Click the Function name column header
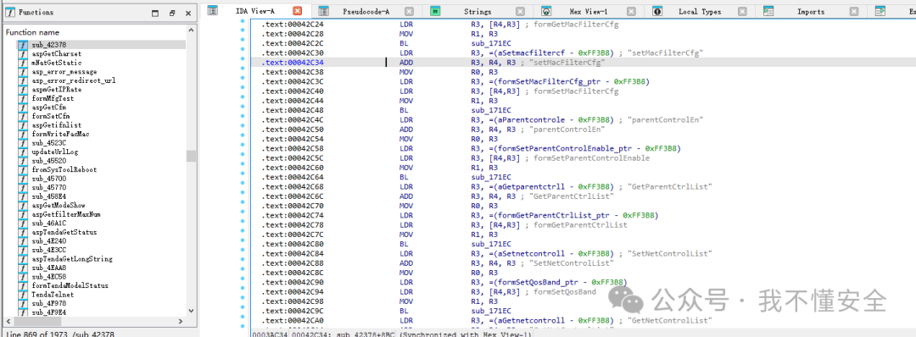The image size is (916, 337). (x=33, y=33)
